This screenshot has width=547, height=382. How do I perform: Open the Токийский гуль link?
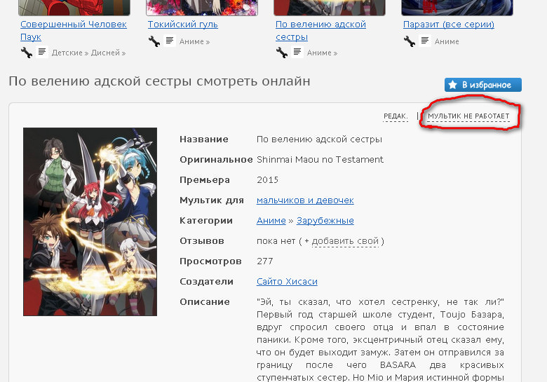(x=183, y=25)
